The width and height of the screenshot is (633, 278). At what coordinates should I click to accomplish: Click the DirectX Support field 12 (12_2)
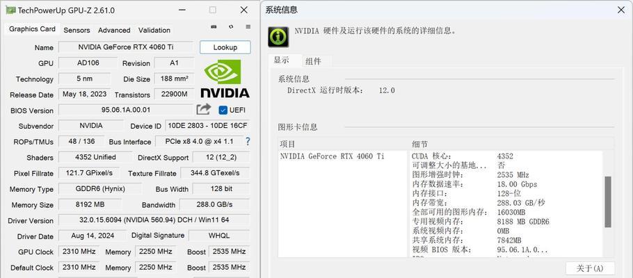221,157
